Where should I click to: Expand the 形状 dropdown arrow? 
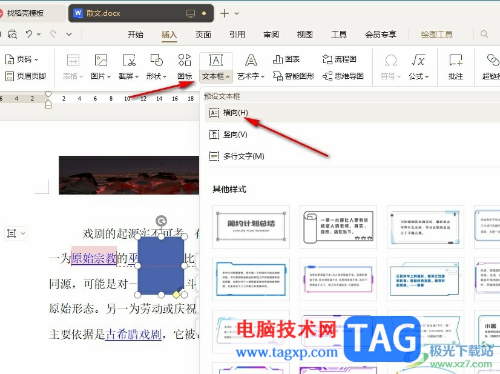coord(165,76)
